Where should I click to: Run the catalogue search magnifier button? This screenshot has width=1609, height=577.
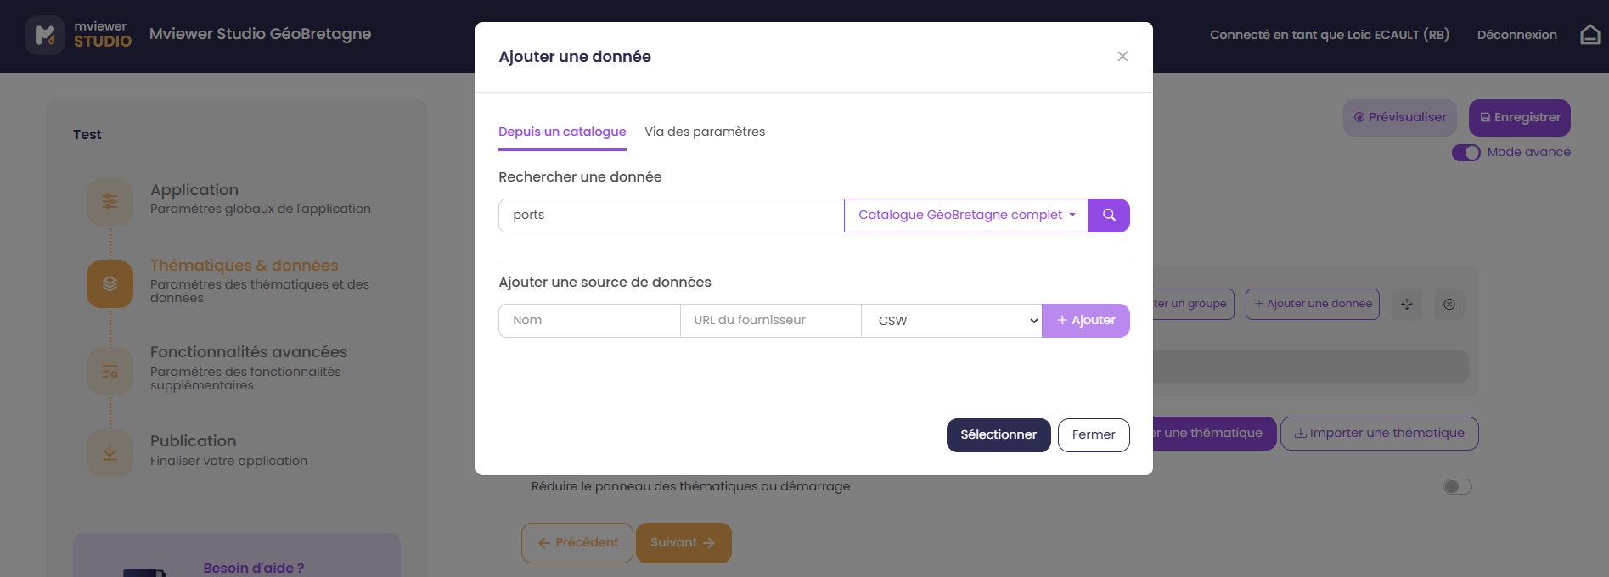tap(1109, 216)
